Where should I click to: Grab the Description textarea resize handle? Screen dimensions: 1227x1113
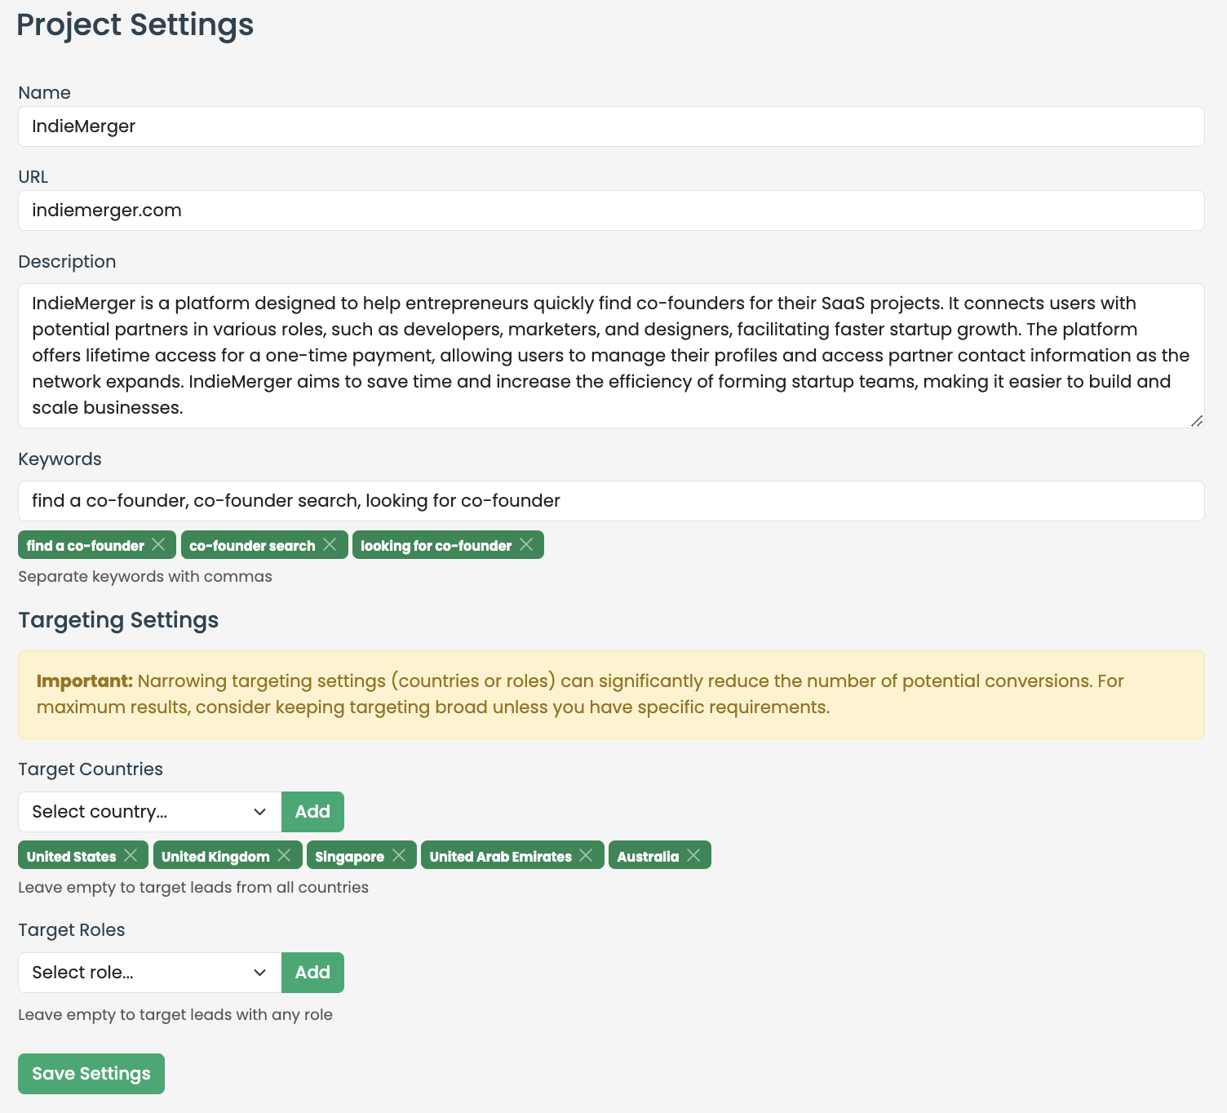tap(1197, 421)
